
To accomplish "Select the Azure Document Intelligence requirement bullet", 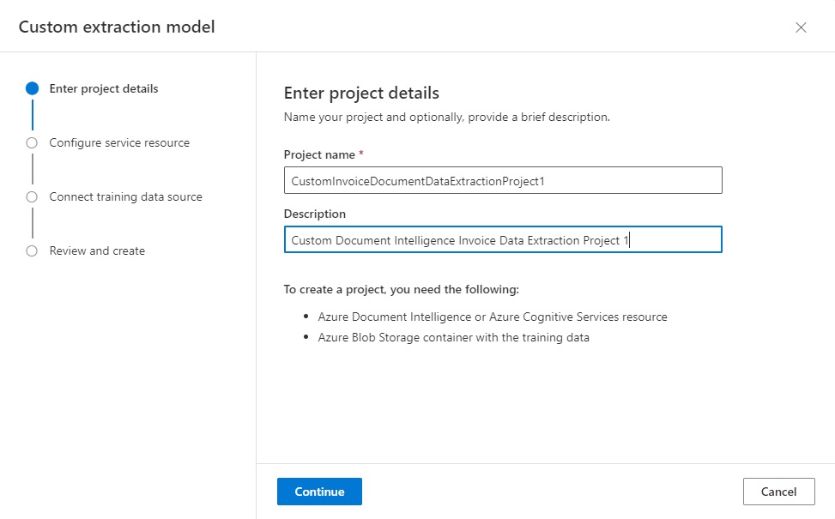I will point(493,317).
